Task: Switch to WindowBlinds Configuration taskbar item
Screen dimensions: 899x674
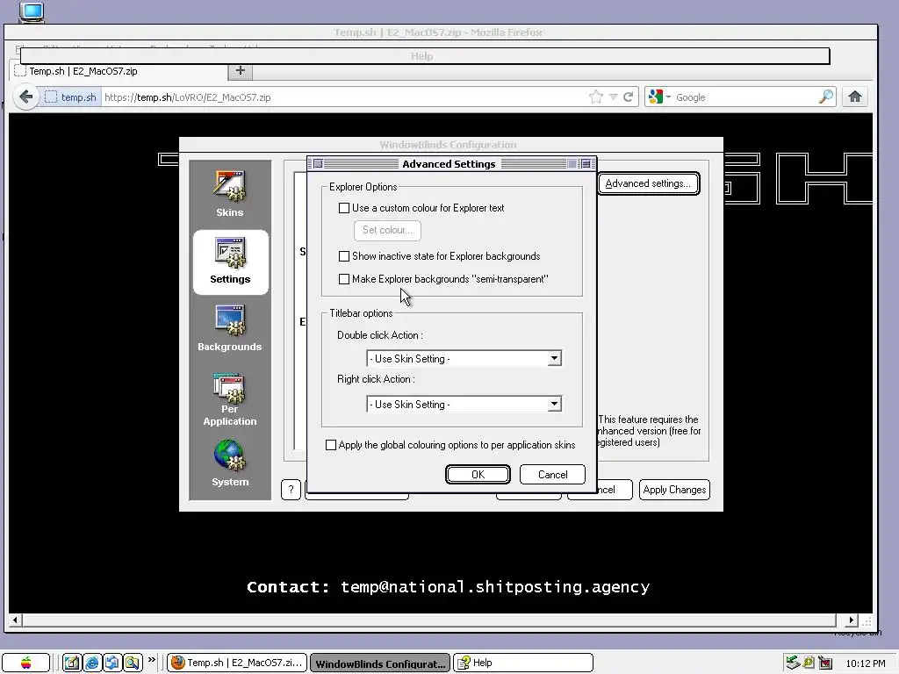Action: pos(381,663)
